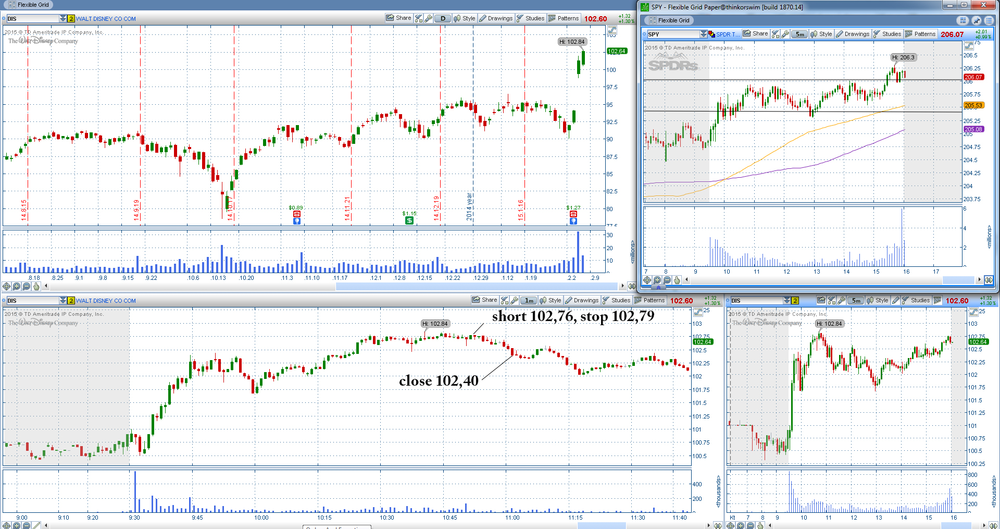Click Share icon on bottom-right DIS 5m chart
The width and height of the screenshot is (1000, 529).
821,300
